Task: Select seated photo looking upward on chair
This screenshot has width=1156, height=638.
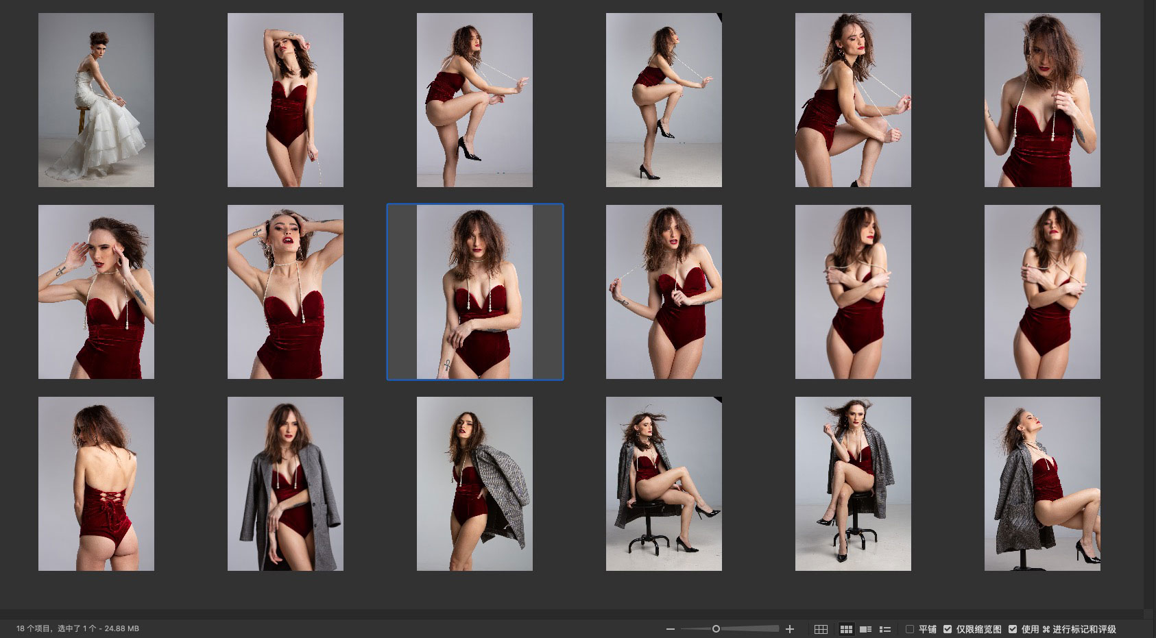Action: click(x=1042, y=484)
